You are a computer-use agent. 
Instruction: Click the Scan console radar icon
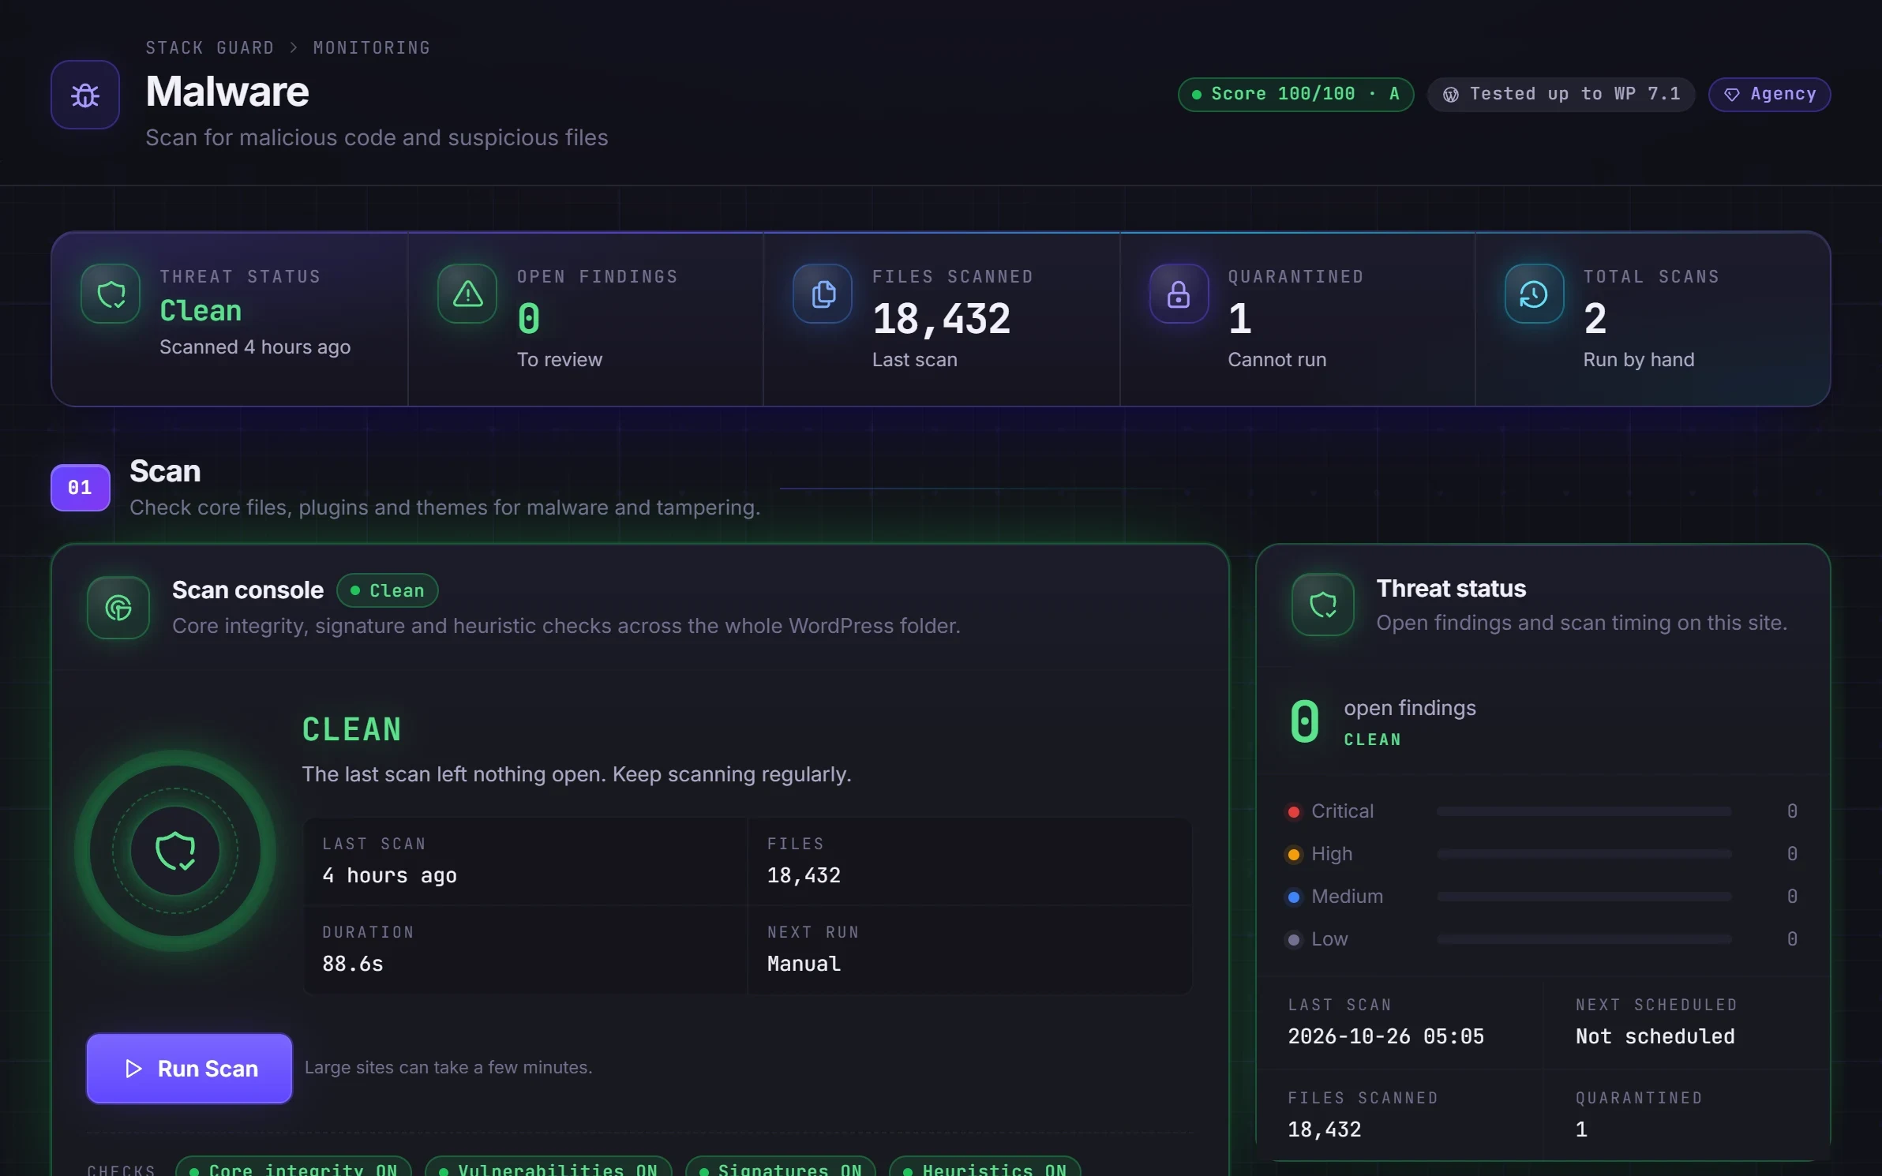pyautogui.click(x=118, y=607)
